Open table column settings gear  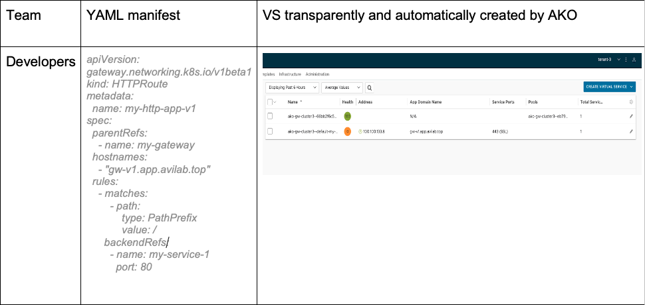630,102
